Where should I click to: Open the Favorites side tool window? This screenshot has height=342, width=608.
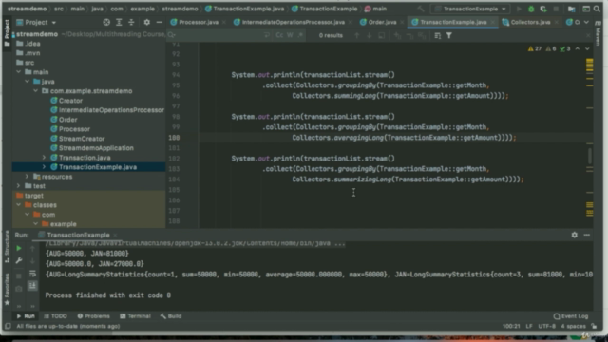point(7,289)
